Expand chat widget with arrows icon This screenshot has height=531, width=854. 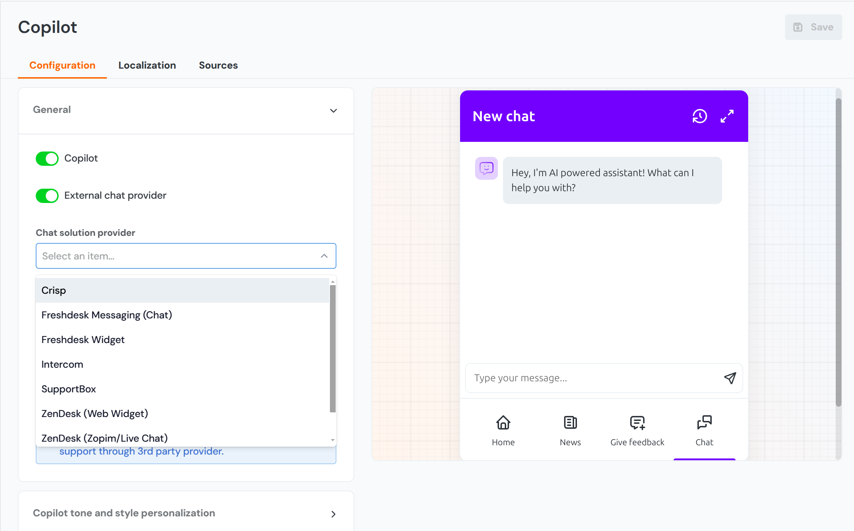tap(727, 116)
